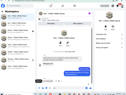Go to Home feed icon

[51, 6]
